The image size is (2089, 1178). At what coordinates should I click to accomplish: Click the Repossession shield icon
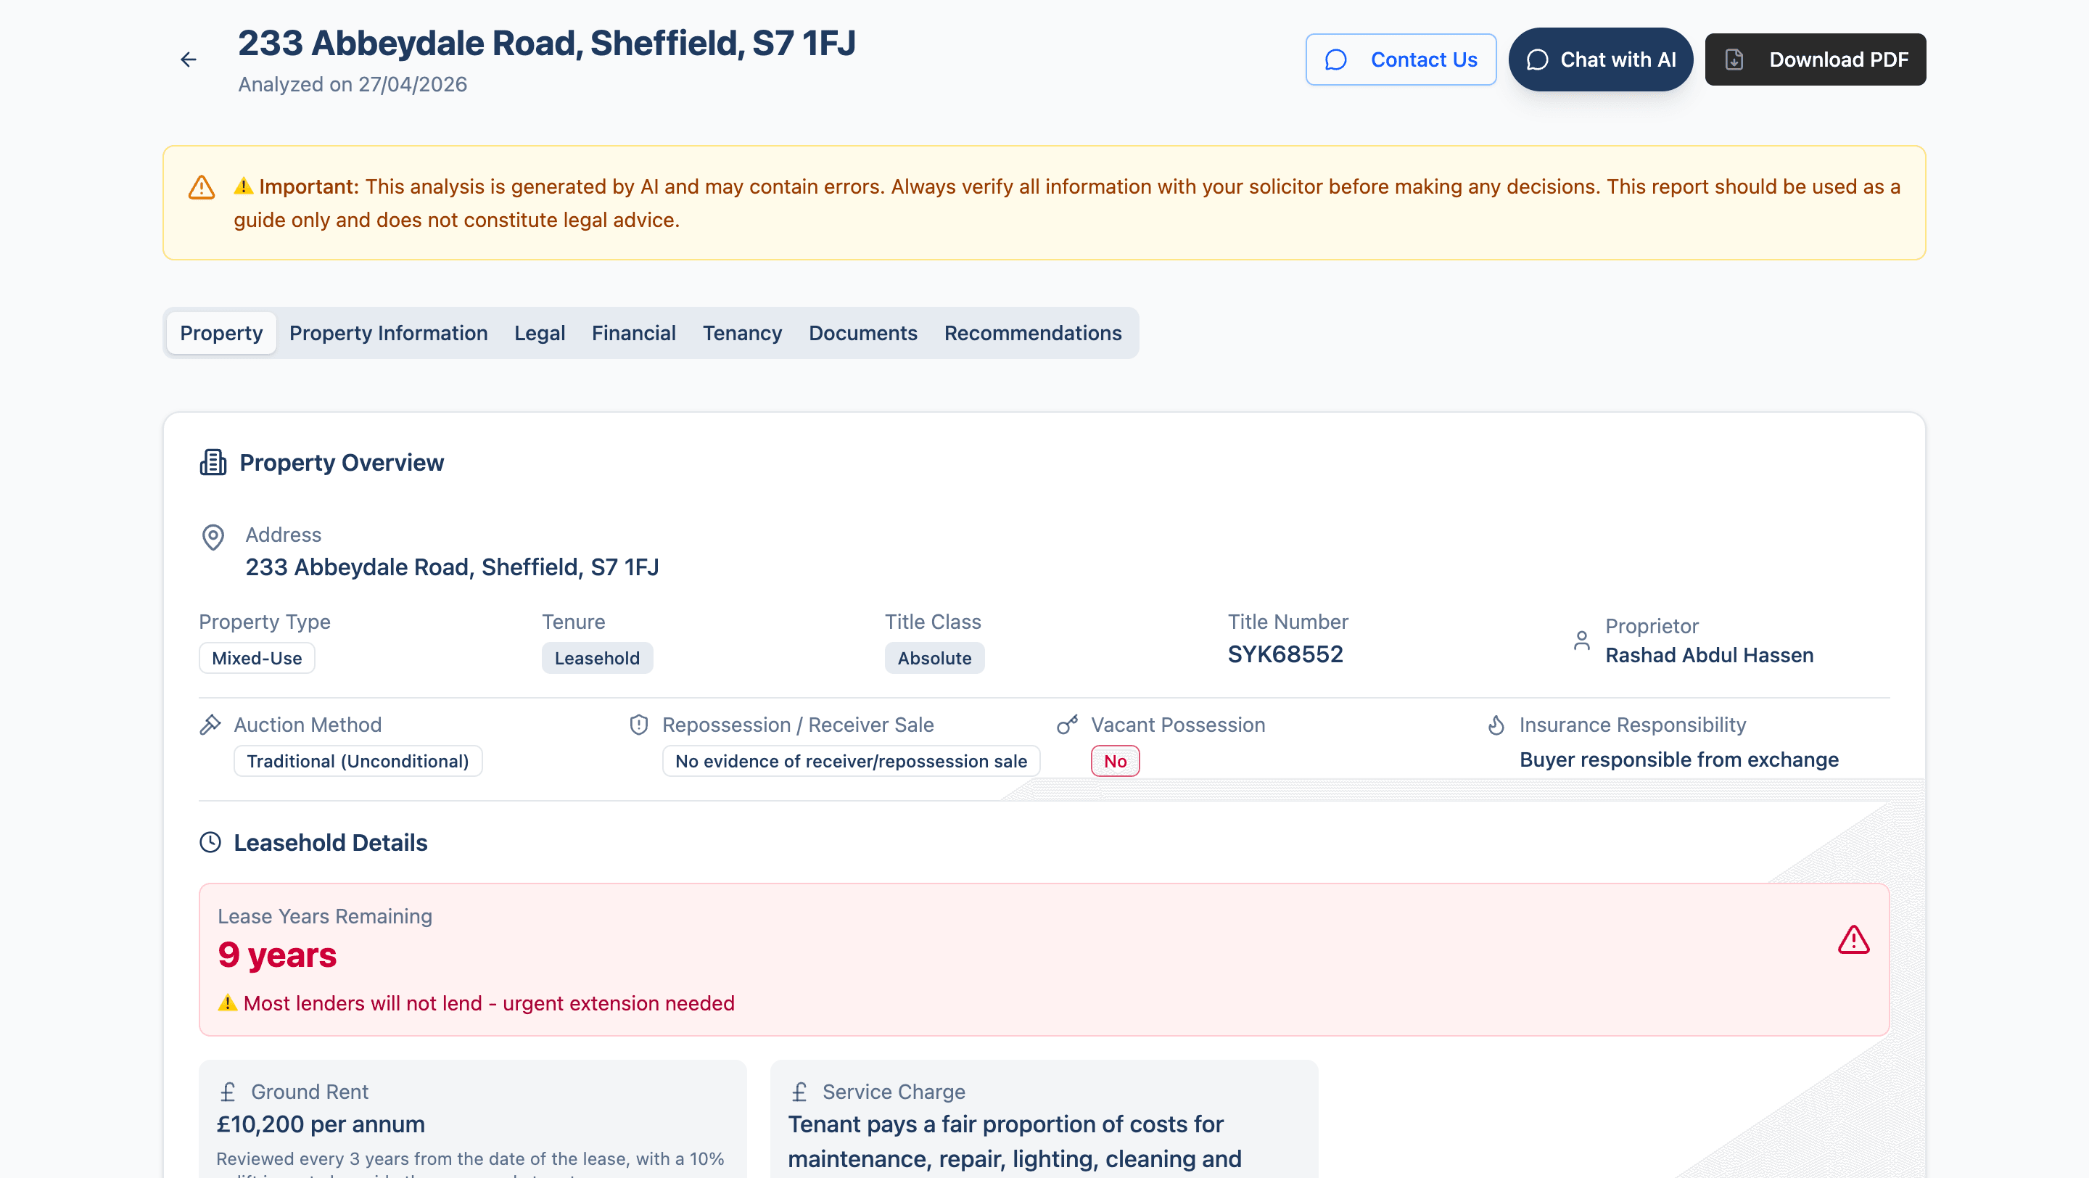pyautogui.click(x=639, y=724)
